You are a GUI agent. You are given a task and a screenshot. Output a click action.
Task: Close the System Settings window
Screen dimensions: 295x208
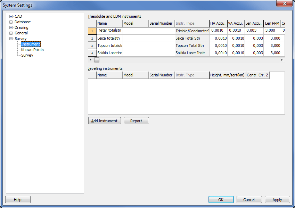[x=284, y=3]
